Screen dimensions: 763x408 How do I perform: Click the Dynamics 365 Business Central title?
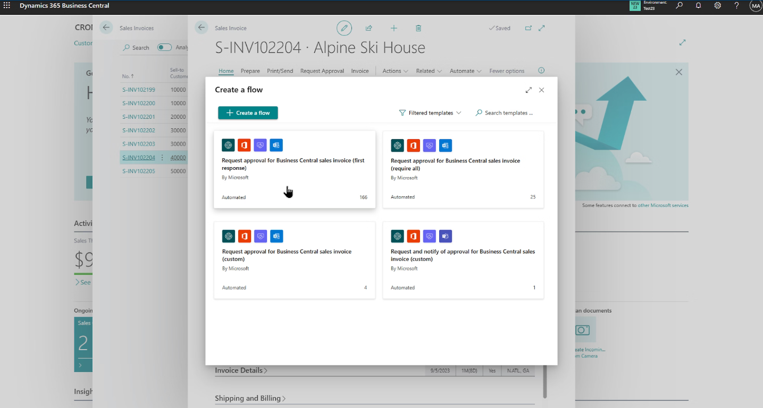click(x=64, y=6)
